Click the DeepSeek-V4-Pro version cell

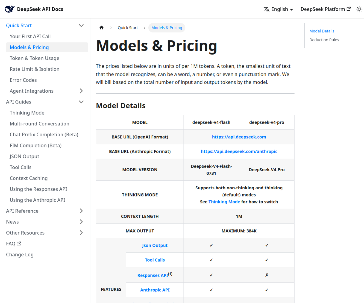[267, 170]
